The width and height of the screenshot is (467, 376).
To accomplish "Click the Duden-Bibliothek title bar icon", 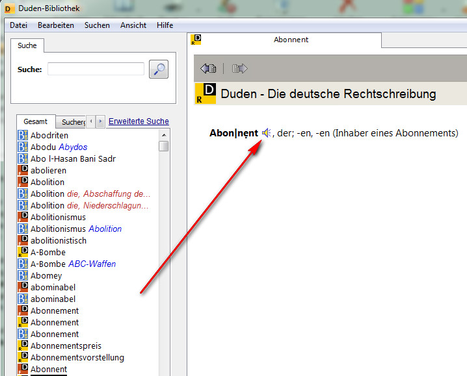I will tap(8, 8).
